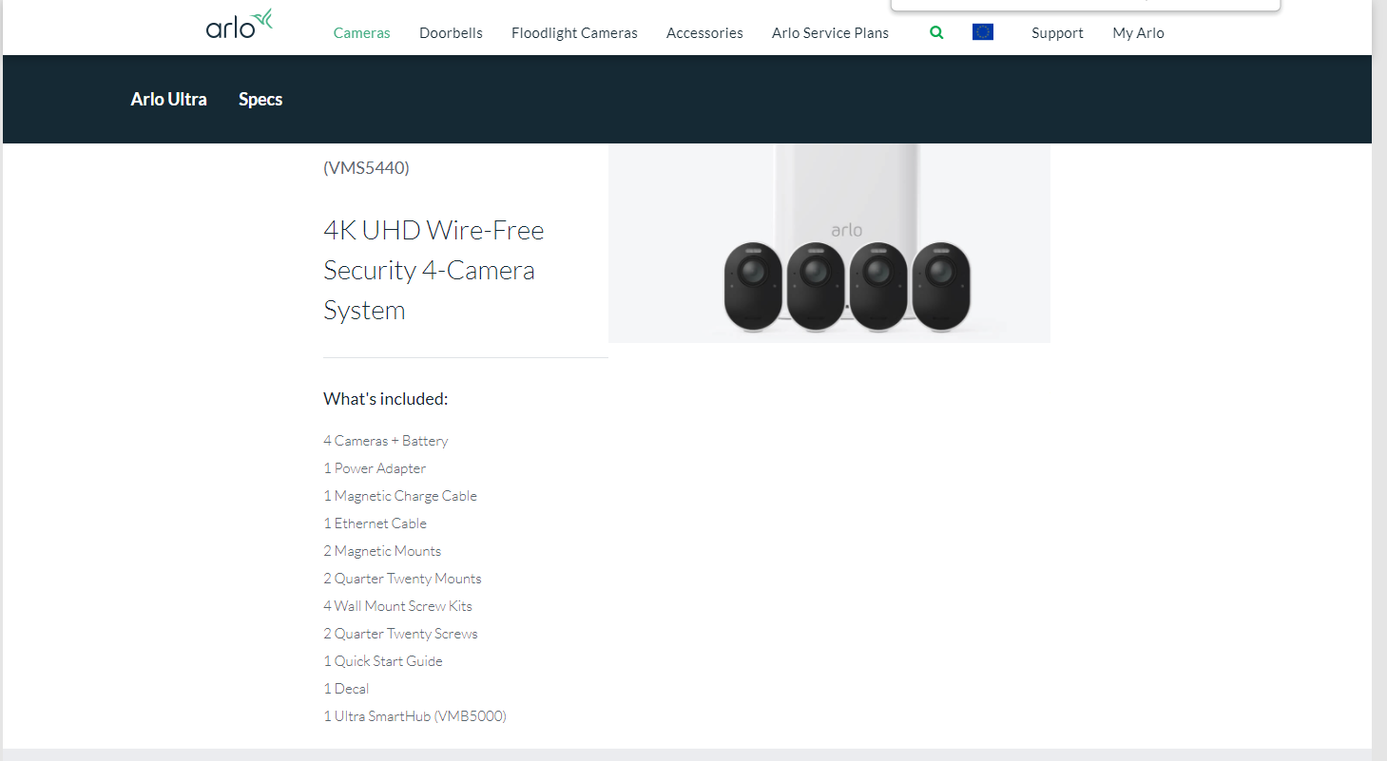Open the Cameras menu
Screen dimensions: 1387x761
pos(361,32)
